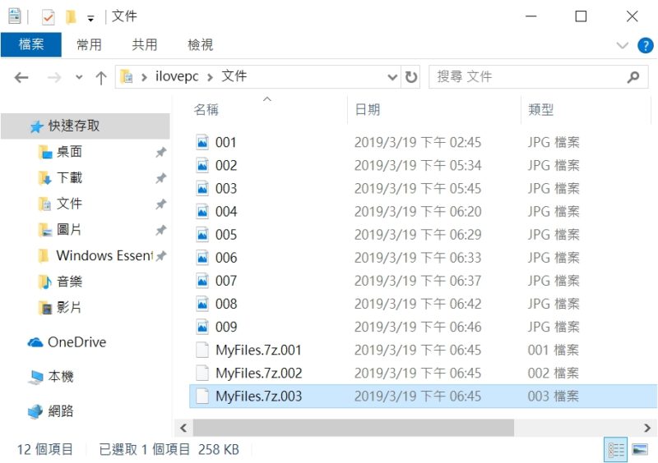
Task: Click the JPG icon of file 006
Action: tap(202, 258)
